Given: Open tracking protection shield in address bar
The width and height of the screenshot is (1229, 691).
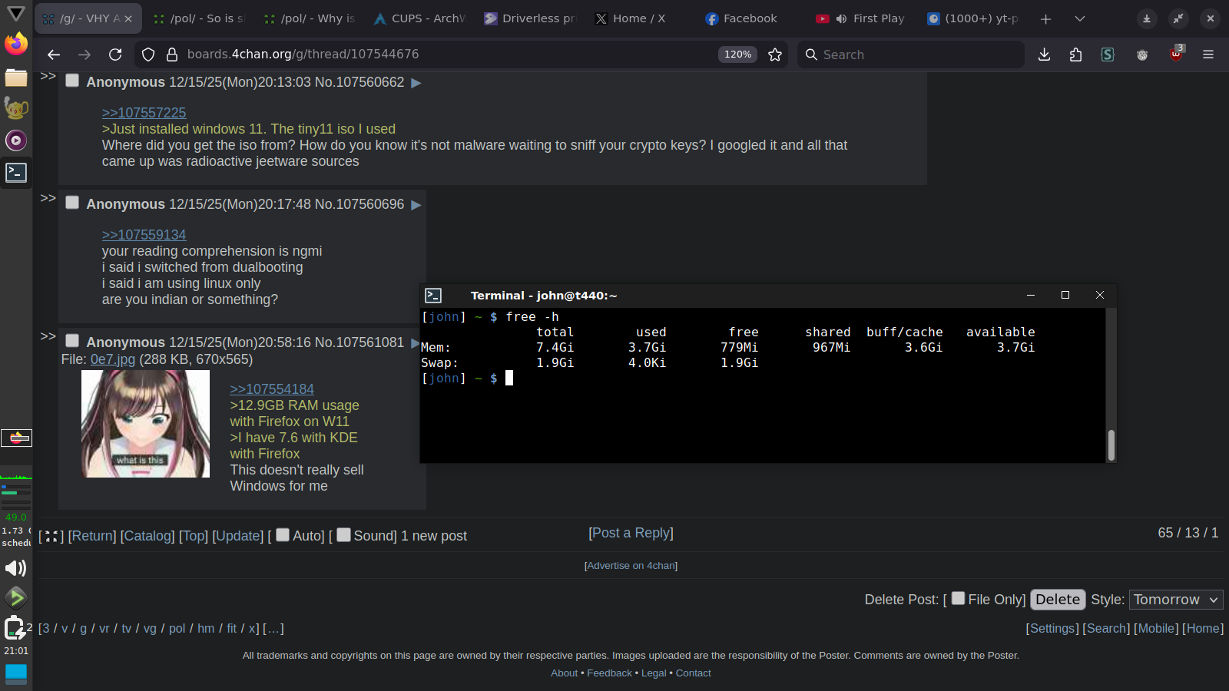Looking at the screenshot, I should pos(148,55).
